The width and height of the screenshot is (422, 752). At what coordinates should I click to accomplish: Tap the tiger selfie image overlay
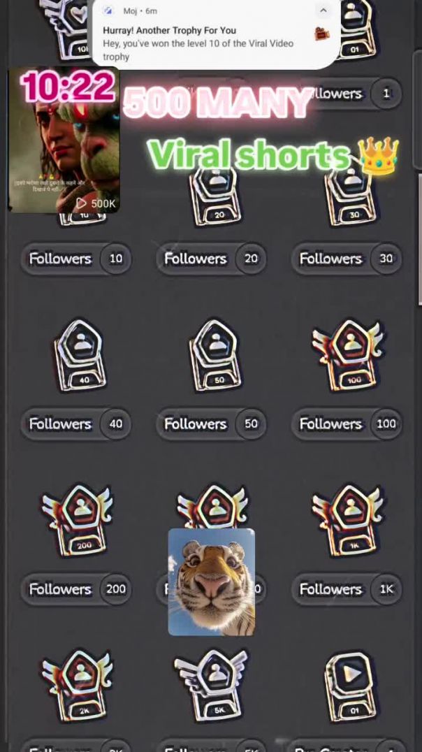click(x=212, y=581)
